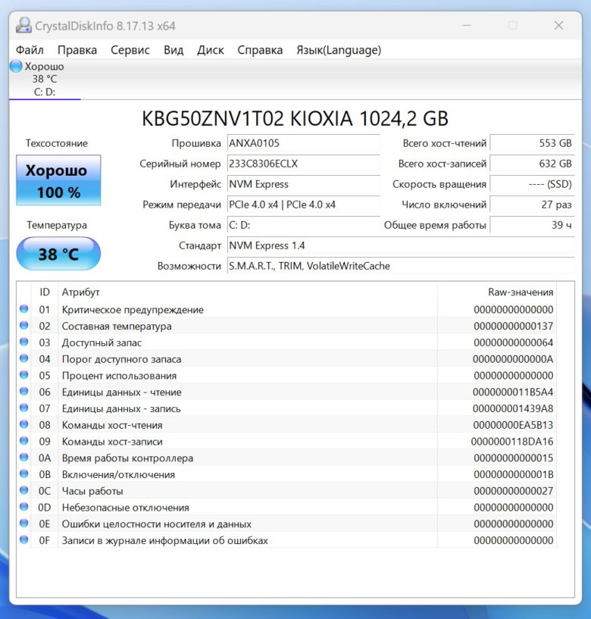The width and height of the screenshot is (591, 619).
Task: Select the Небезопасные отключения attribute name
Action: tap(126, 508)
